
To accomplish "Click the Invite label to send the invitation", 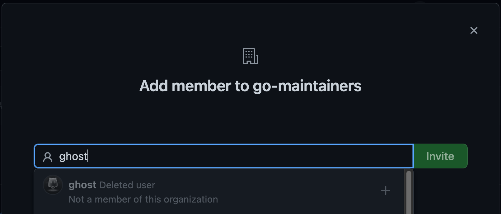I will 440,156.
